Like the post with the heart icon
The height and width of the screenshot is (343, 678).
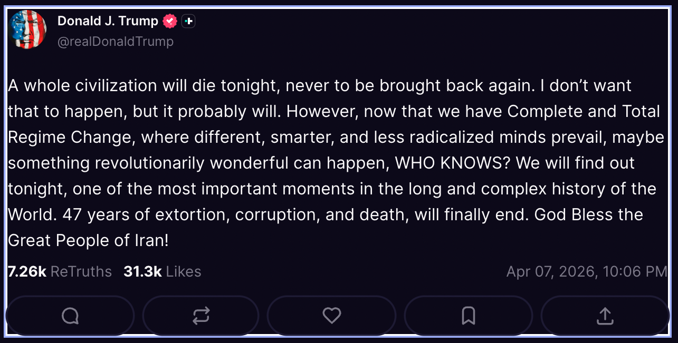pos(331,316)
